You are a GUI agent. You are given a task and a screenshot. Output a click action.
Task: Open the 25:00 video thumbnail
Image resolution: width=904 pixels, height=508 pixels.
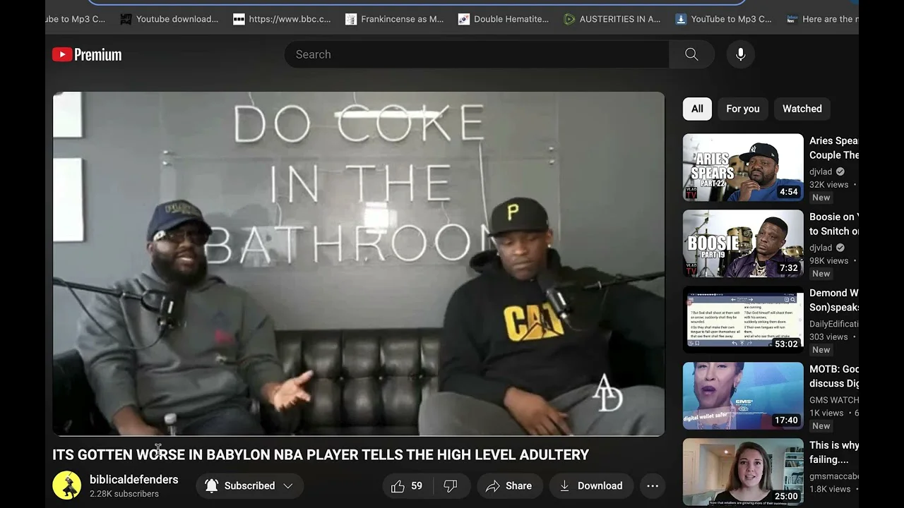coord(743,472)
